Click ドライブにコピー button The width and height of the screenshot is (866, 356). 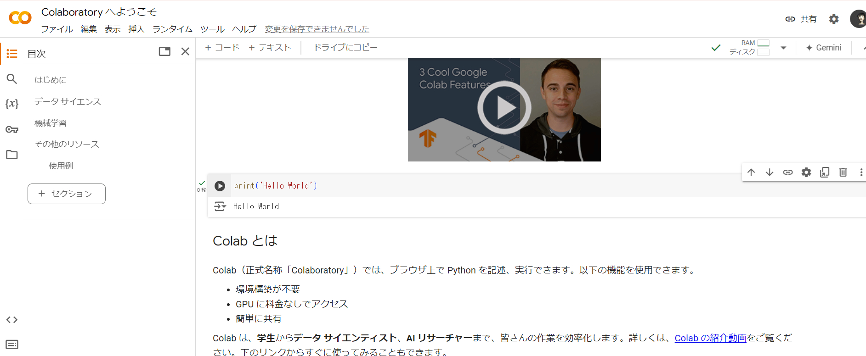[x=345, y=48]
